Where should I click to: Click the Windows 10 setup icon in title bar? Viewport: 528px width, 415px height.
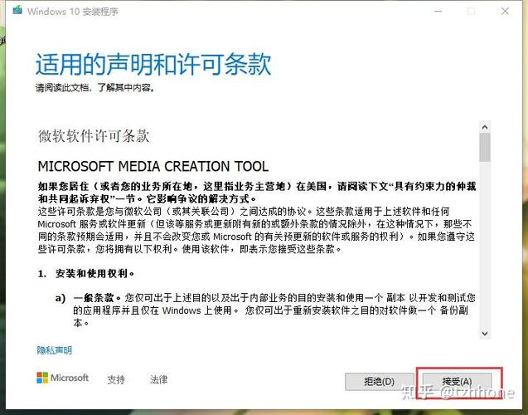(x=17, y=11)
